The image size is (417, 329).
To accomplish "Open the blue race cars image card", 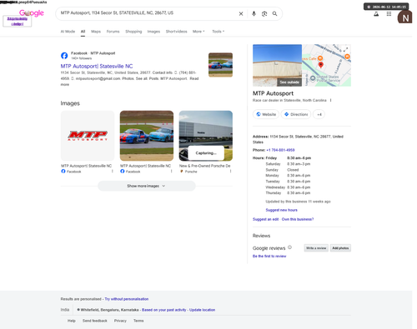I will [x=147, y=136].
